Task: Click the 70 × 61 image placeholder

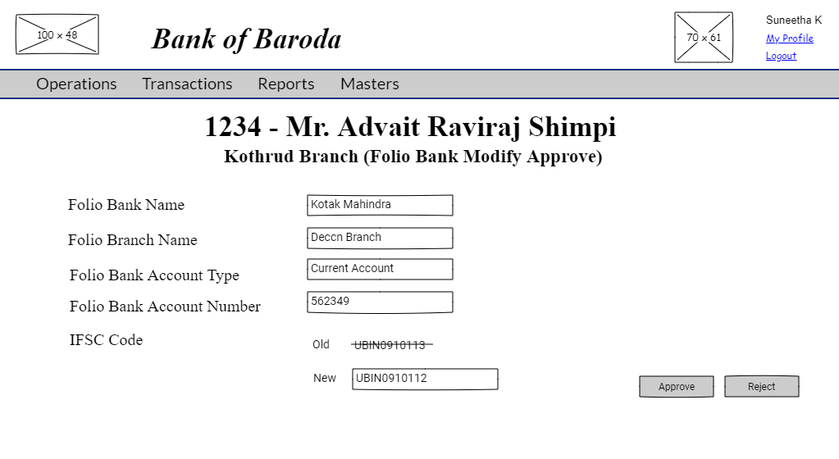Action: (x=704, y=38)
